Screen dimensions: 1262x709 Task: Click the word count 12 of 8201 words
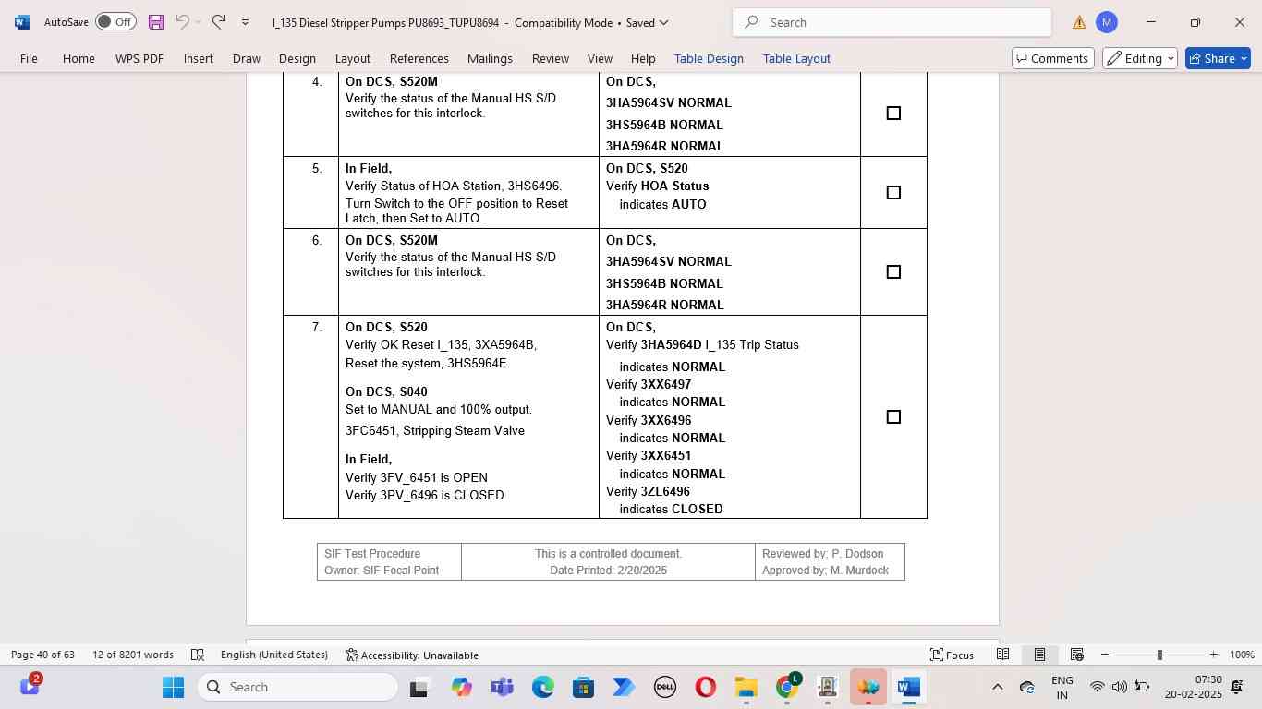[133, 655]
